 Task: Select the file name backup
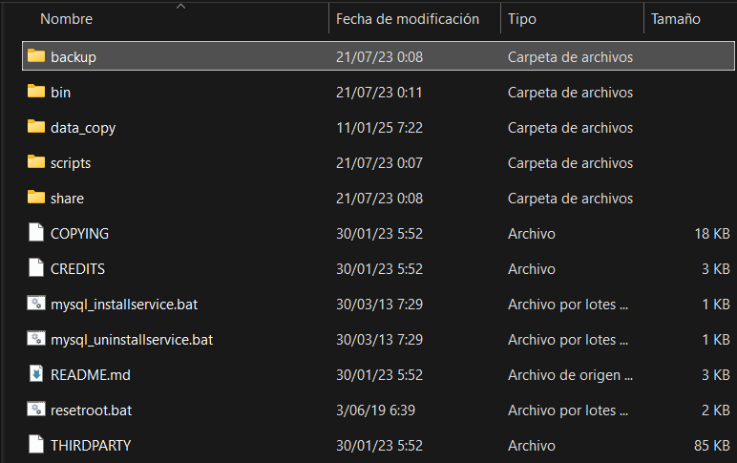(74, 57)
